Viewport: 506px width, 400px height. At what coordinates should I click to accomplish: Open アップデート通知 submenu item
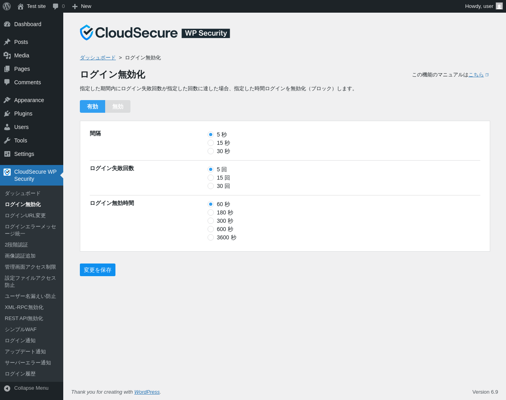(x=32, y=352)
